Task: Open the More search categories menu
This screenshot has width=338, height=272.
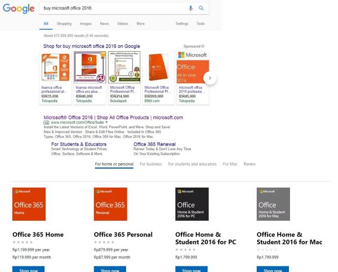Action: [140, 24]
